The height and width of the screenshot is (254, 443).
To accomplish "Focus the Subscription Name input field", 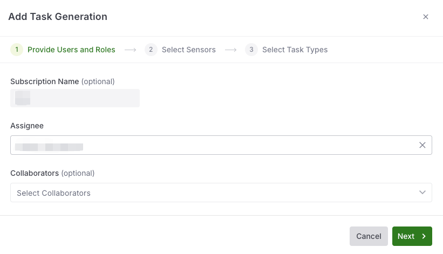I will click(x=75, y=98).
